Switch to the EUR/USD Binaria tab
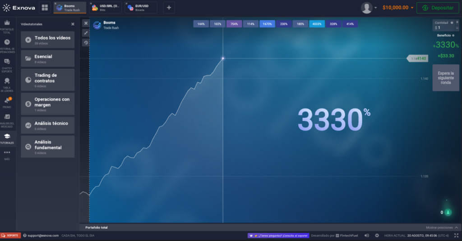The height and width of the screenshot is (241, 462). point(141,7)
